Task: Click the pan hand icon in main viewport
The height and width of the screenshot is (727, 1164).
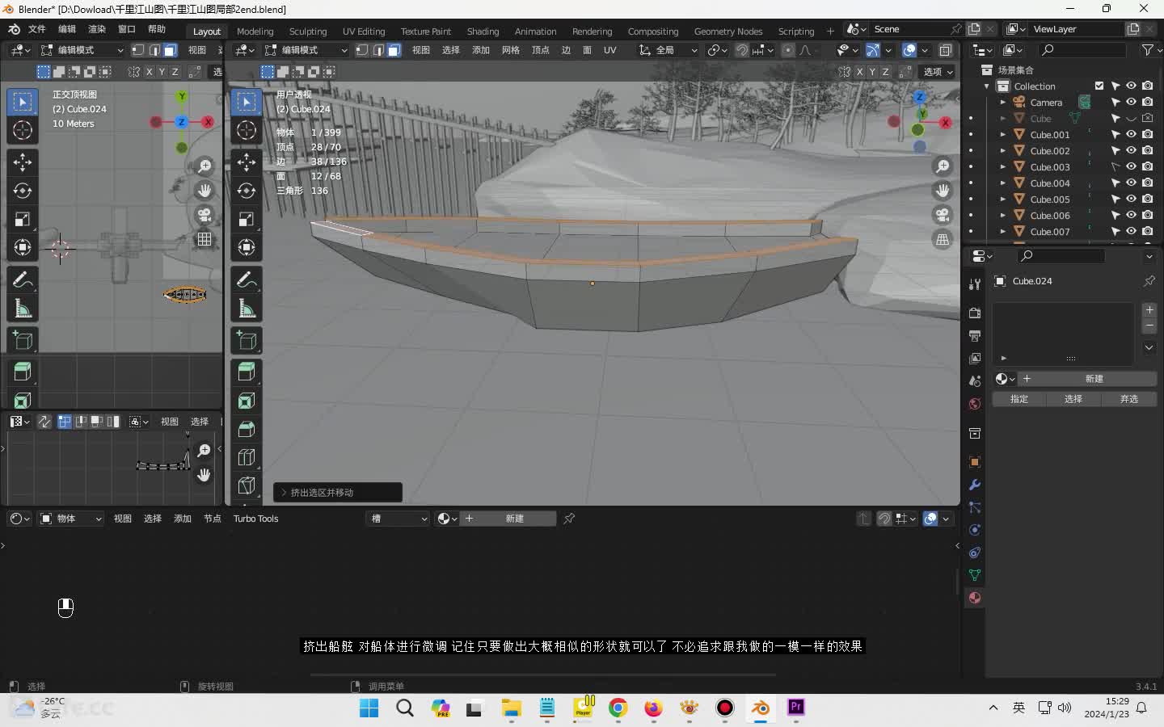Action: pyautogui.click(x=943, y=191)
